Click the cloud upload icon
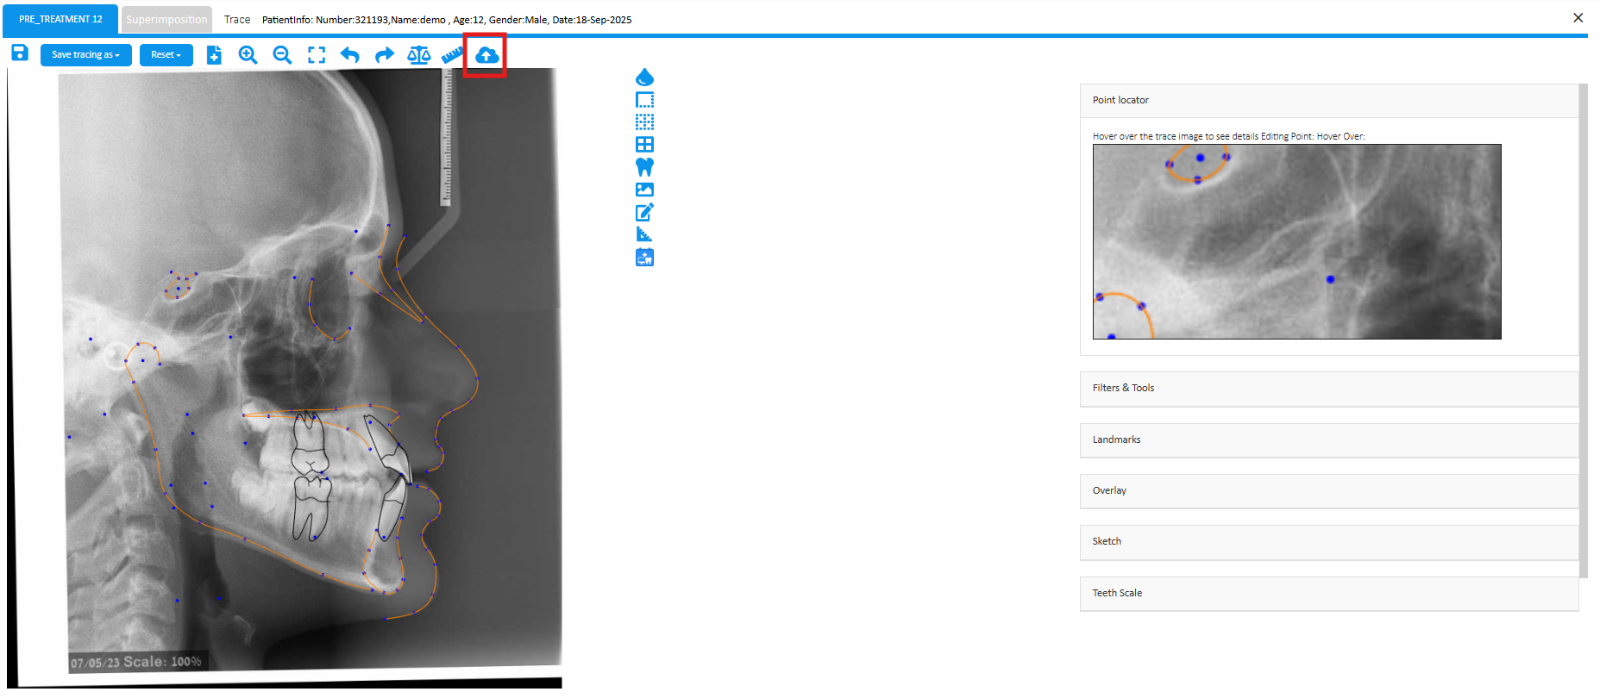The height and width of the screenshot is (698, 1600). (486, 55)
